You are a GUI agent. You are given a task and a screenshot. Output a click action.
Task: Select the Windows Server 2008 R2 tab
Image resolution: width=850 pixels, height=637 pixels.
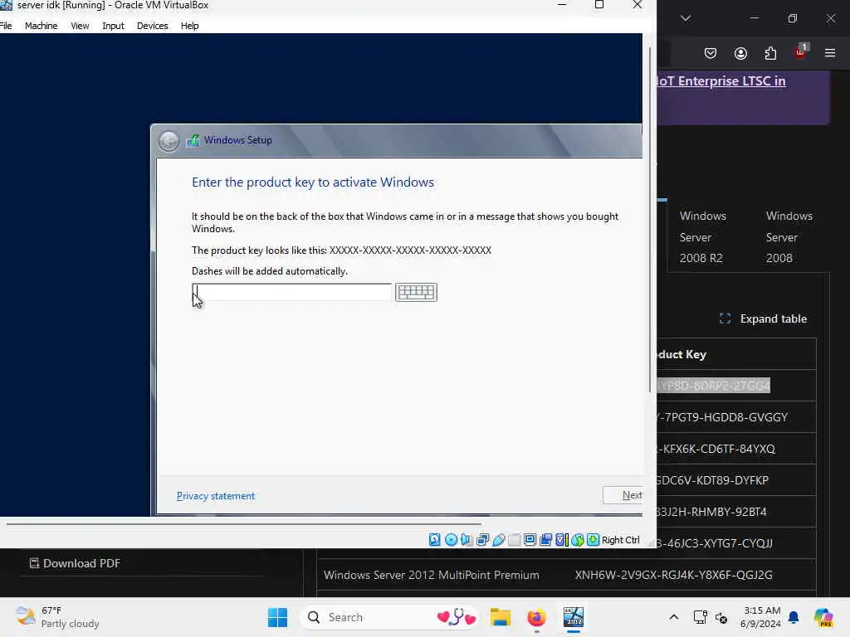pyautogui.click(x=702, y=236)
